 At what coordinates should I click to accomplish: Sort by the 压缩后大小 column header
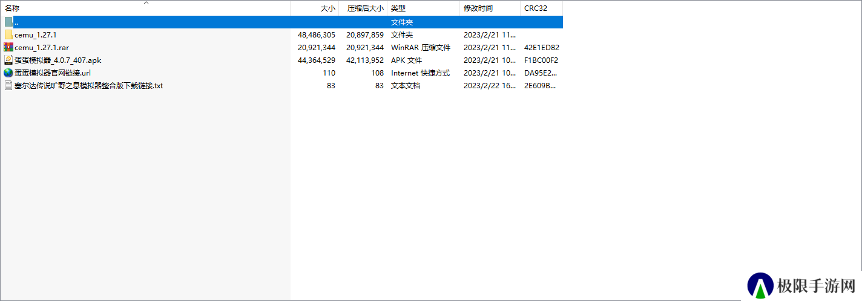pyautogui.click(x=363, y=8)
